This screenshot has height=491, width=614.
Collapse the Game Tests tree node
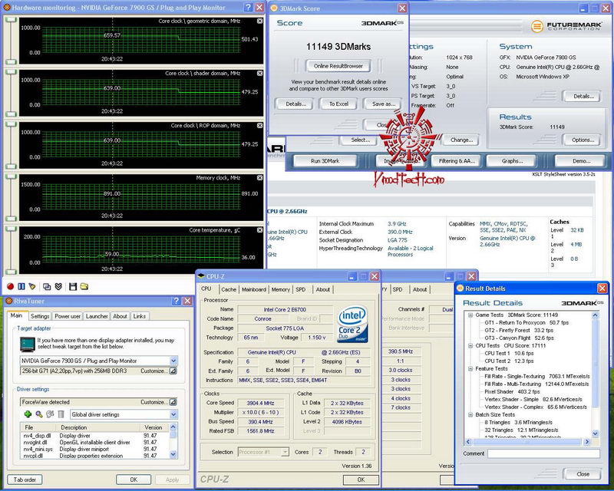470,315
